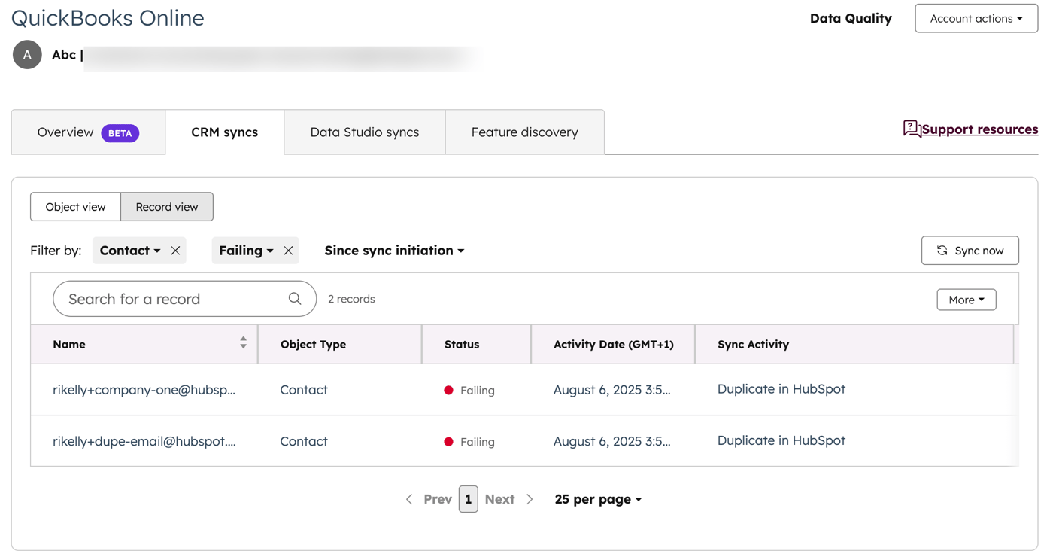Click the Next chevron in pagination
This screenshot has width=1053, height=560.
tap(530, 499)
